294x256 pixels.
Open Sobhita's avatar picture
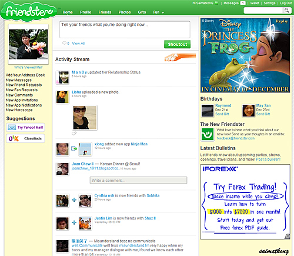click(85, 201)
